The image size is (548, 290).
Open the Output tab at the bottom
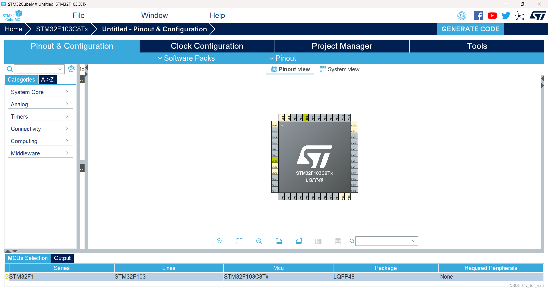click(x=62, y=258)
